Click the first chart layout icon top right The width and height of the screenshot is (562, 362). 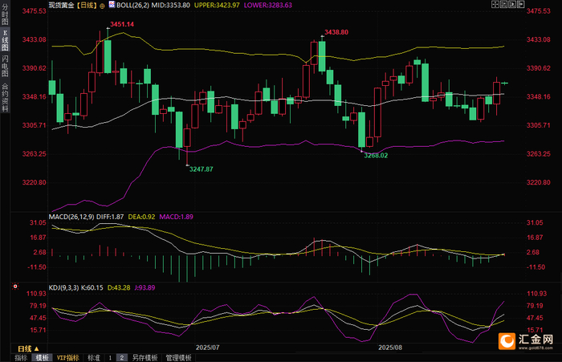[x=495, y=4]
